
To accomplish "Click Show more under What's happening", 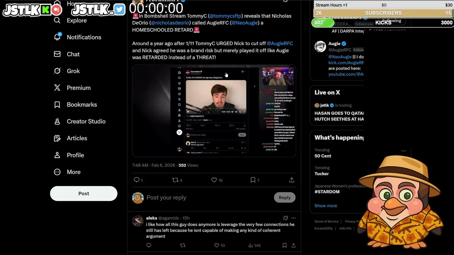I will tap(326, 206).
